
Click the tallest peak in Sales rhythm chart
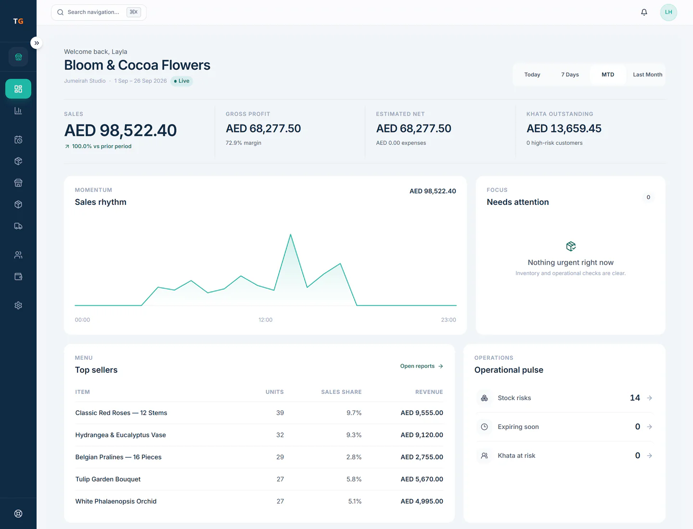click(x=291, y=235)
